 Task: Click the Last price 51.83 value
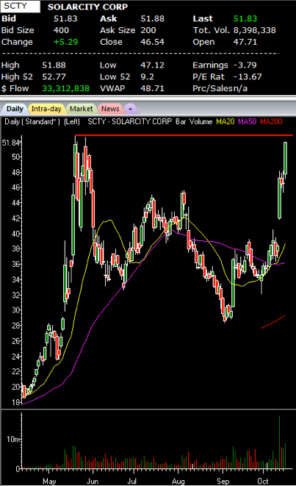pyautogui.click(x=245, y=18)
